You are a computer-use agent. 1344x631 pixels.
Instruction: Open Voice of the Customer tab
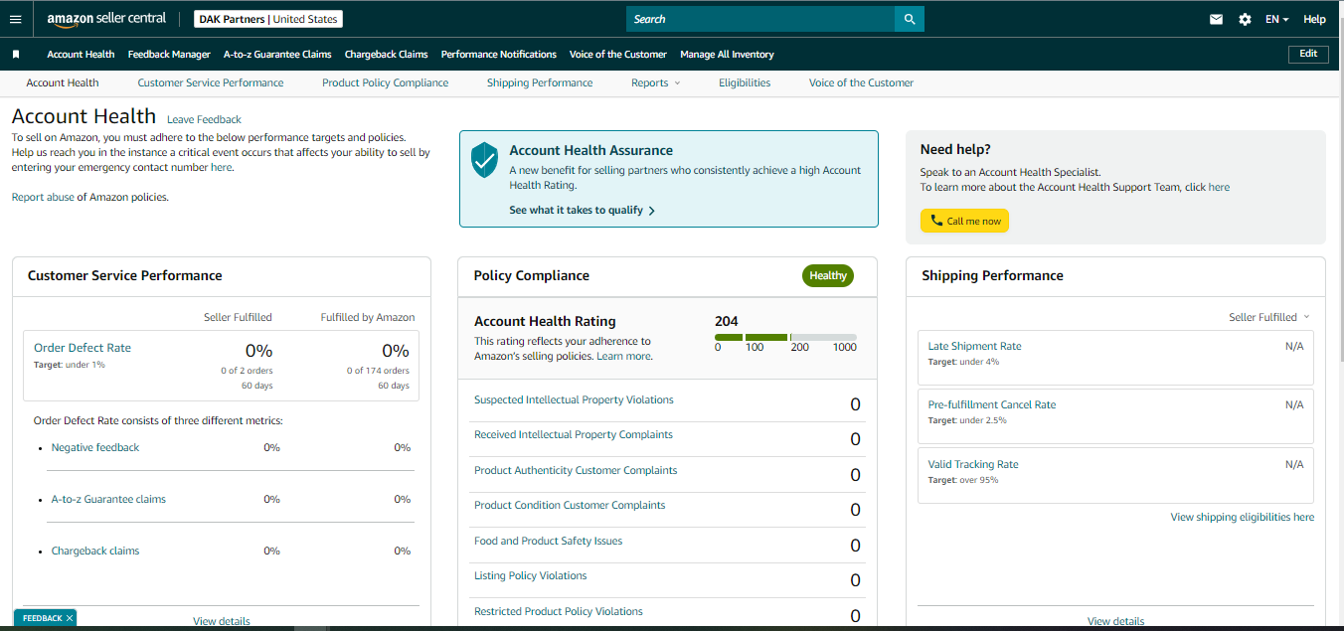click(861, 83)
